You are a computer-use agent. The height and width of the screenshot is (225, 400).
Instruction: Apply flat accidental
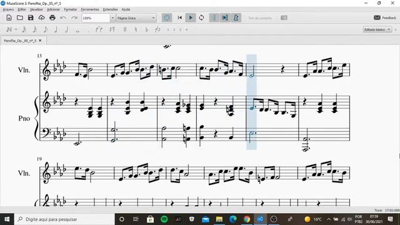click(x=147, y=29)
